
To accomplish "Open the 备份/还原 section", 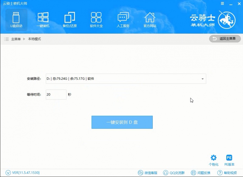I will (70, 20).
